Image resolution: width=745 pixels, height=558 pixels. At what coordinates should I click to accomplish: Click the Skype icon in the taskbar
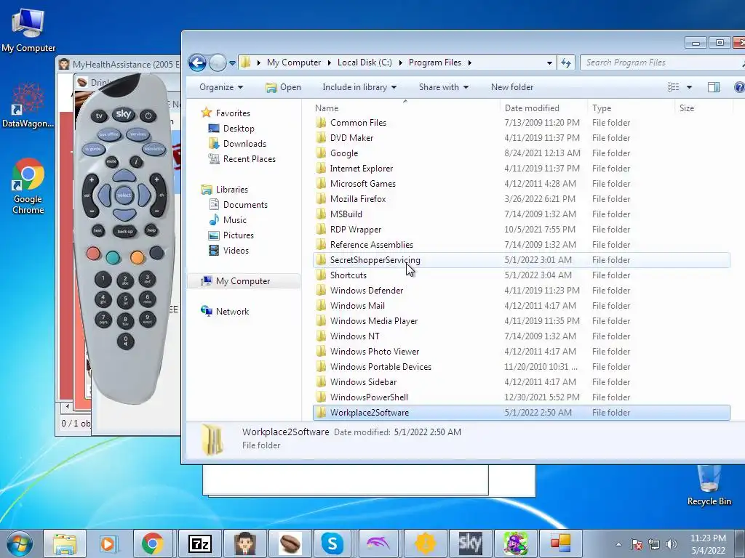[x=332, y=543]
